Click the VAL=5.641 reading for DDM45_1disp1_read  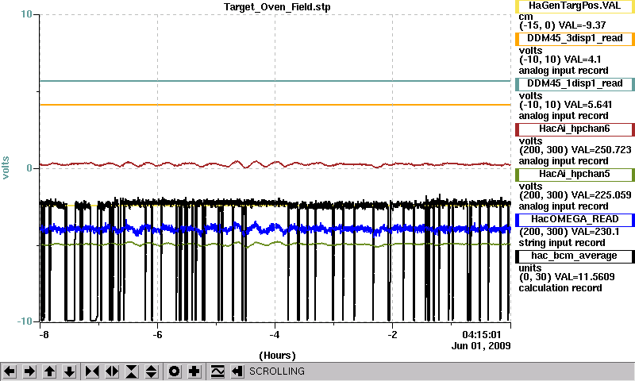click(x=588, y=105)
